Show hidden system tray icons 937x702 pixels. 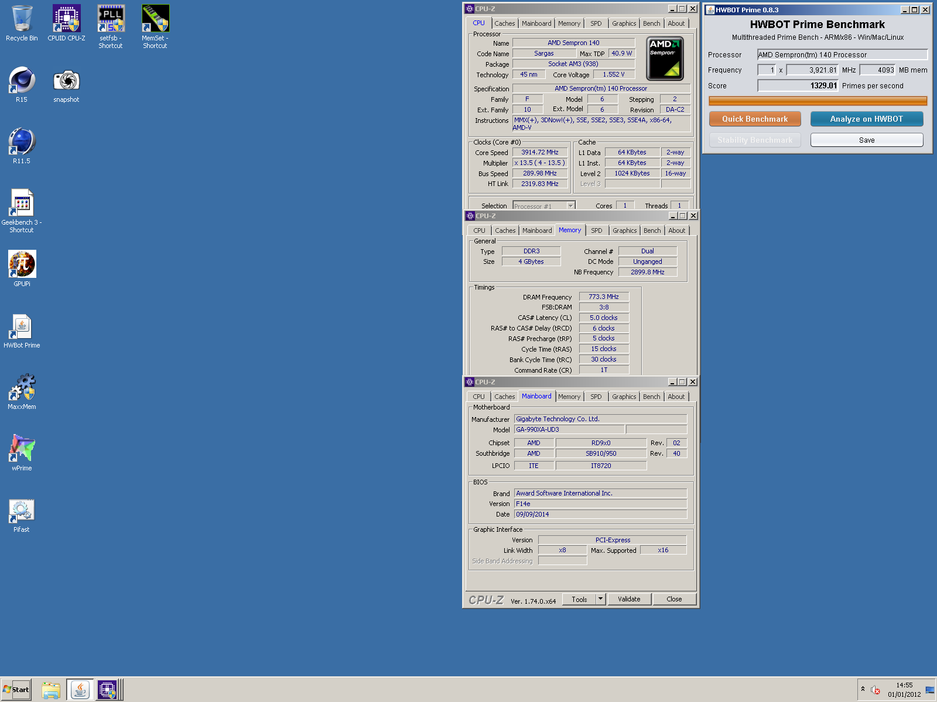[863, 689]
